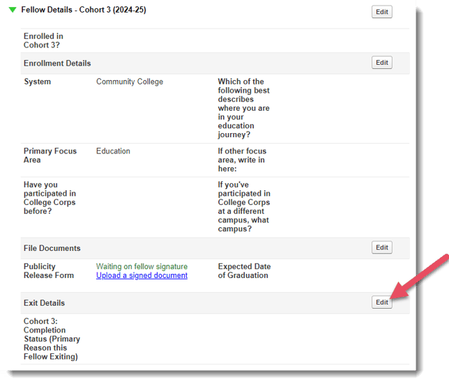Select the Fellow Details - Cohort 3 heading
Viewport: 449px width, 384px height.
84,10
